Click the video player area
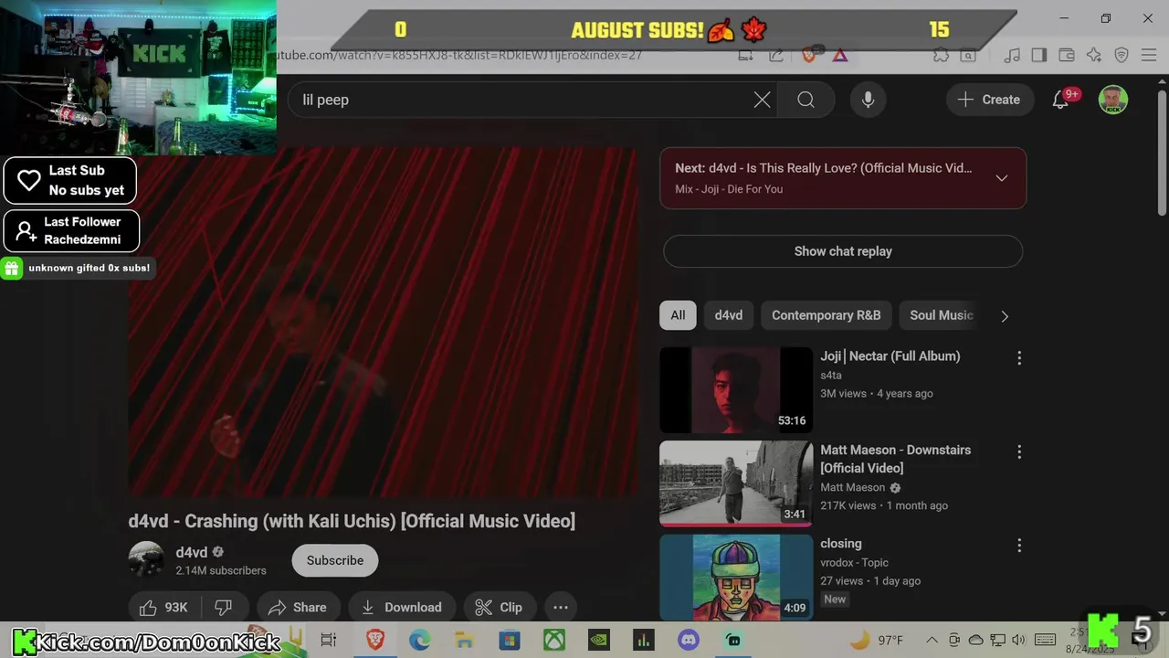 click(x=384, y=322)
